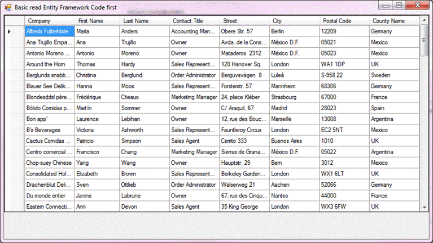
Task: Select the Alfreds Futterkiste cell
Action: pos(50,31)
